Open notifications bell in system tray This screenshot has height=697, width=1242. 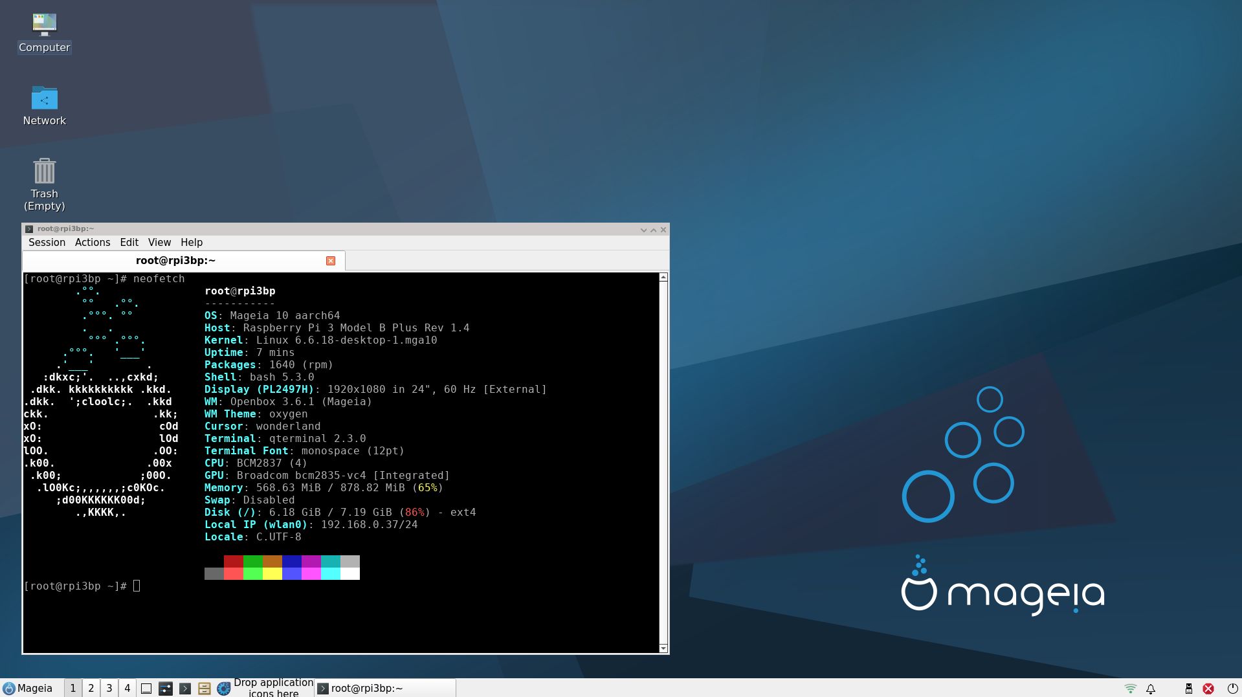click(1151, 689)
